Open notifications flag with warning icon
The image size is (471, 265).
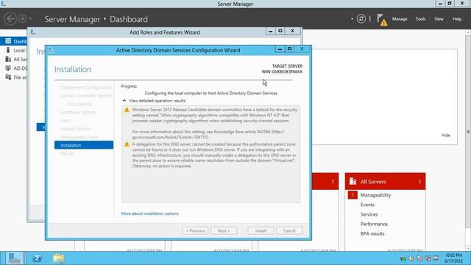(x=382, y=20)
